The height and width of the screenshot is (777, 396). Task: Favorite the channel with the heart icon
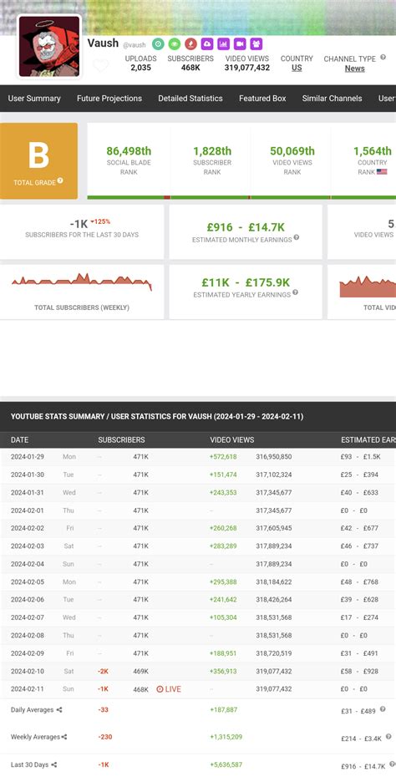point(100,65)
